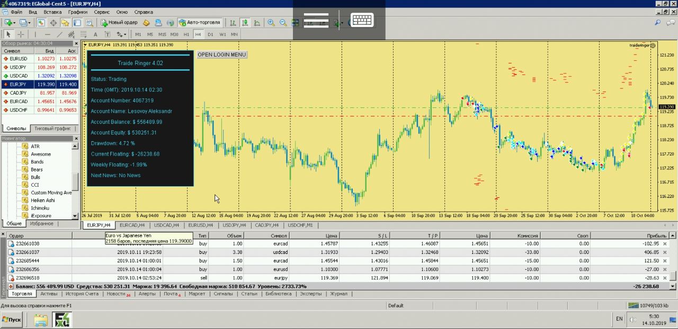Select Heiken Ashi indicator in Navigator

(x=42, y=200)
